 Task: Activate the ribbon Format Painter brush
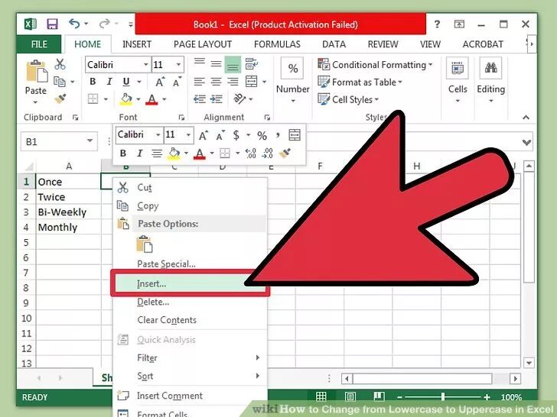(x=60, y=99)
